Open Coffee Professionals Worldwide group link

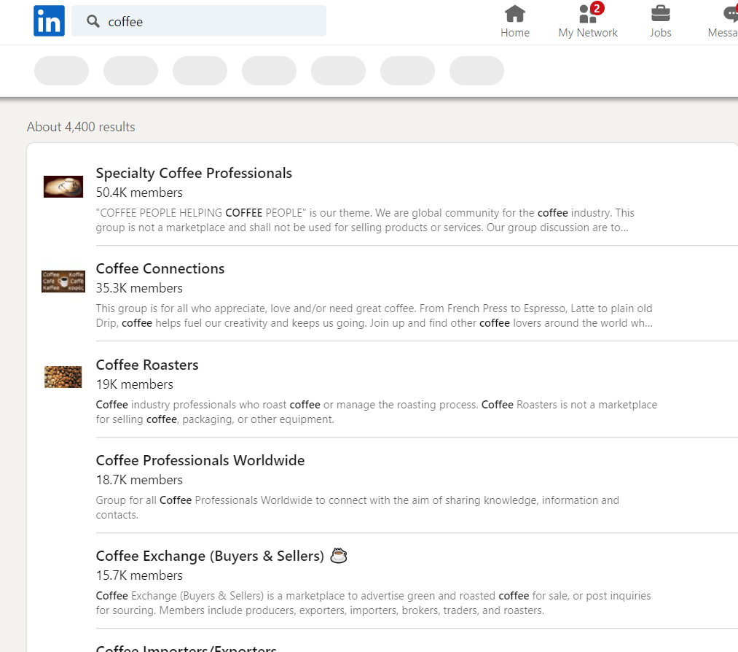(200, 460)
